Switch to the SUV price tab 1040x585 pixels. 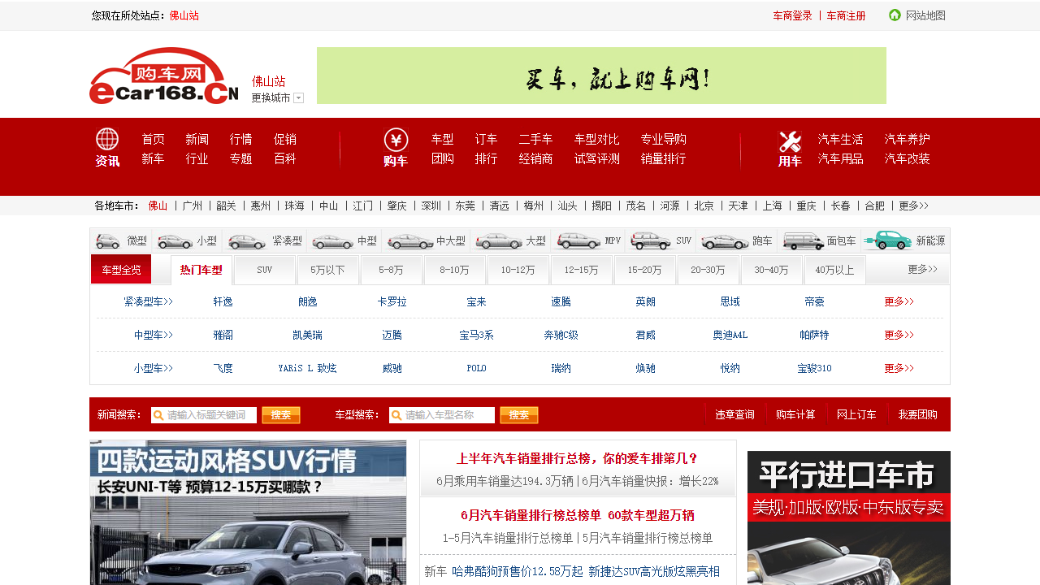coord(265,270)
